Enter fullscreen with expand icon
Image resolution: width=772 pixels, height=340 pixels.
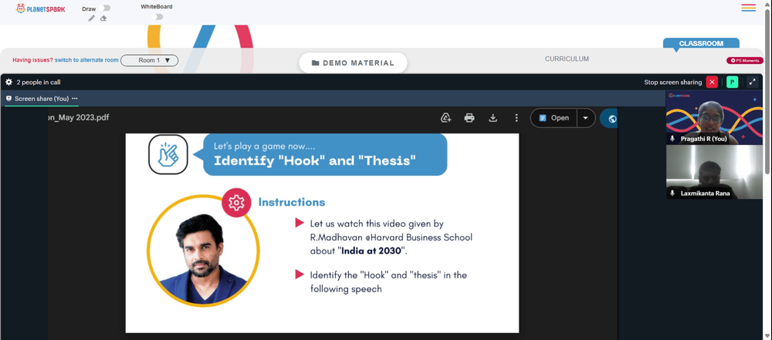click(x=752, y=82)
